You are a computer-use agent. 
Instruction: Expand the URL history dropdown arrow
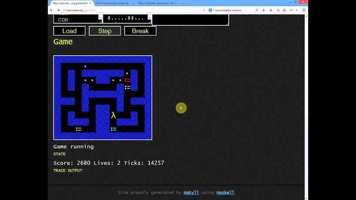[200, 10]
